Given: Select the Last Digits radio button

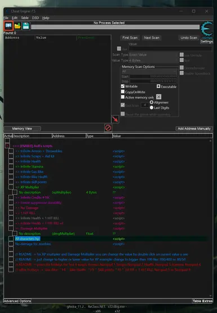Looking at the screenshot, I should click(x=152, y=108).
